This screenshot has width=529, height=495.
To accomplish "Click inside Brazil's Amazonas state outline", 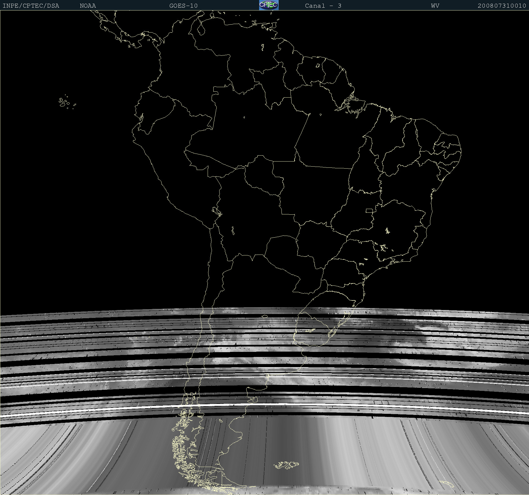I will 255,127.
